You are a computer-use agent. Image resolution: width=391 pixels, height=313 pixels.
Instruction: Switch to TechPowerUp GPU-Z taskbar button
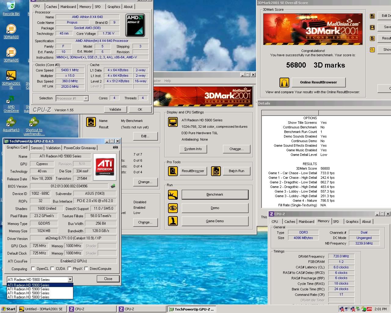(192, 309)
